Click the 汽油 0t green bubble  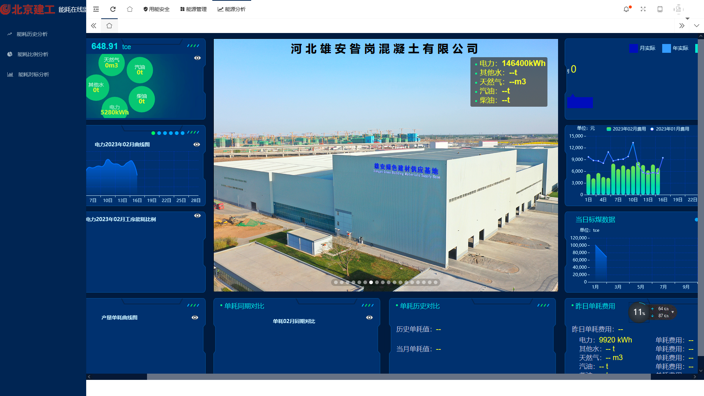click(140, 70)
